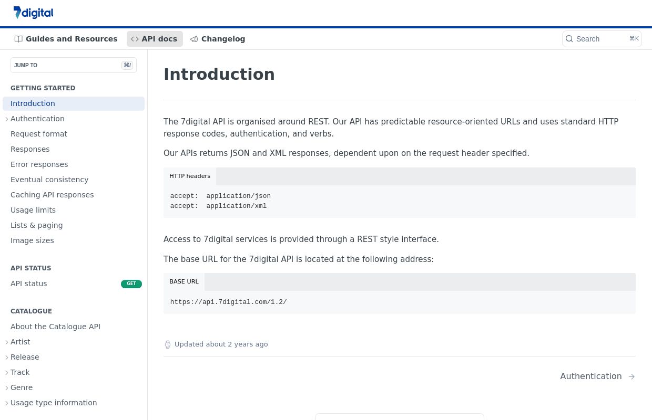The image size is (652, 420).
Task: Select the BASE URL code tab
Action: [184, 282]
